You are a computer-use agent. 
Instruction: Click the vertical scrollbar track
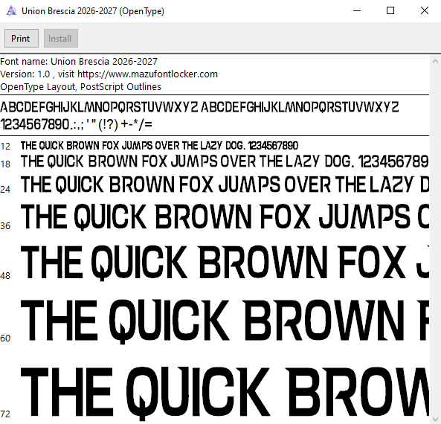435,240
